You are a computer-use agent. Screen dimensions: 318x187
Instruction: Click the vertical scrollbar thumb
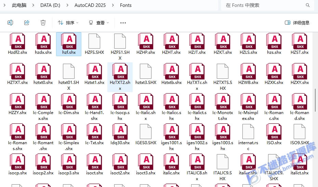315,100
